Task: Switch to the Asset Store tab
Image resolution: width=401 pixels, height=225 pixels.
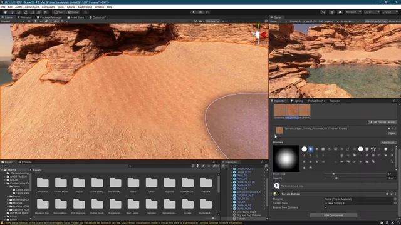Action: tap(75, 17)
